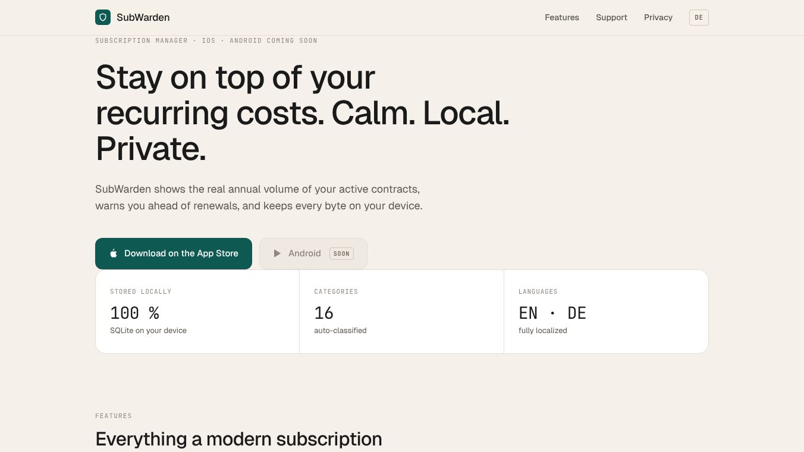Click the "fully localized" caption
Screen dimensions: 804x452
pos(543,331)
